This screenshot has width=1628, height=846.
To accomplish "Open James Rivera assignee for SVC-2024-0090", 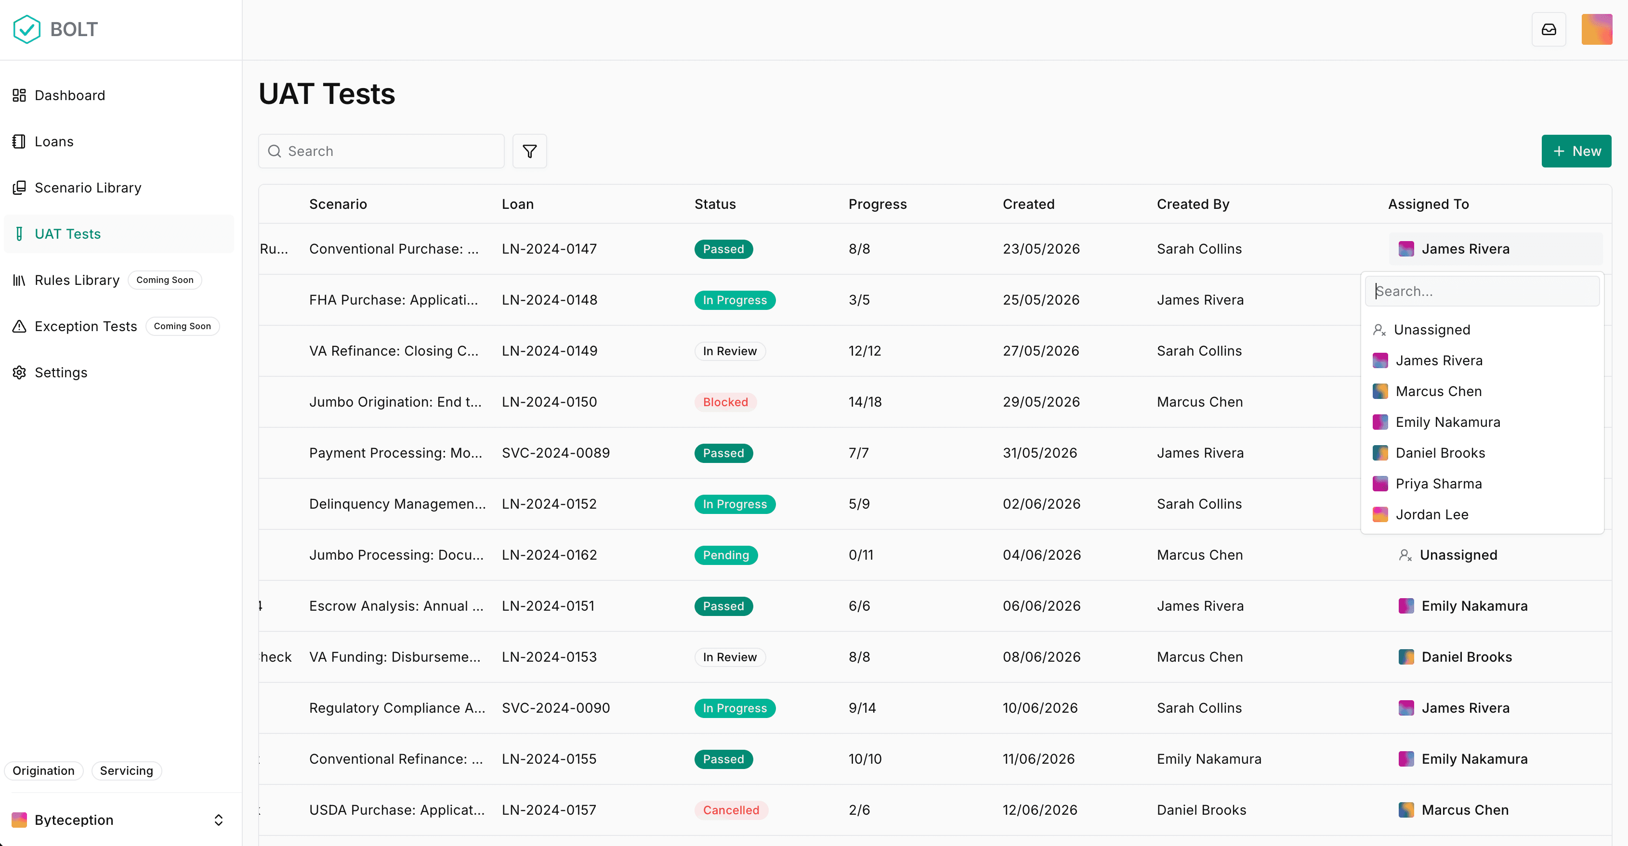I will coord(1495,708).
